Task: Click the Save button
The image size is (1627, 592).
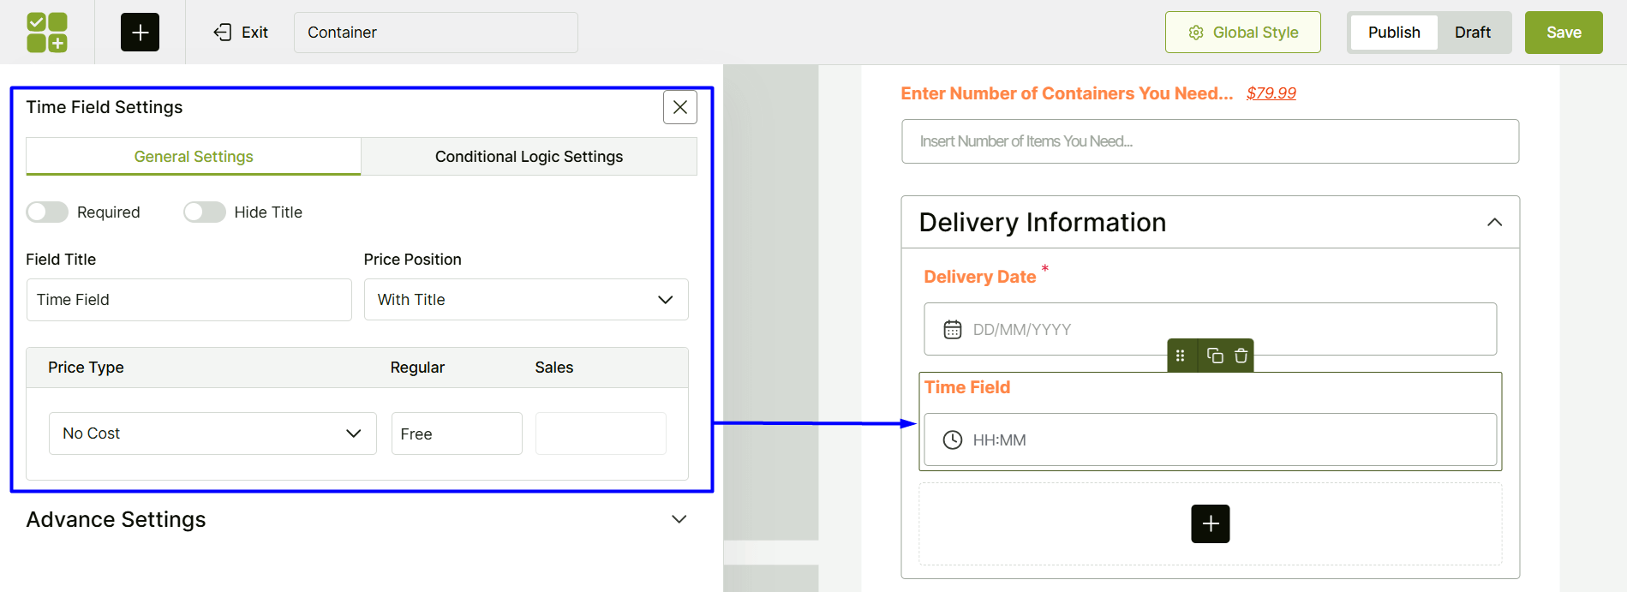Action: [x=1563, y=33]
